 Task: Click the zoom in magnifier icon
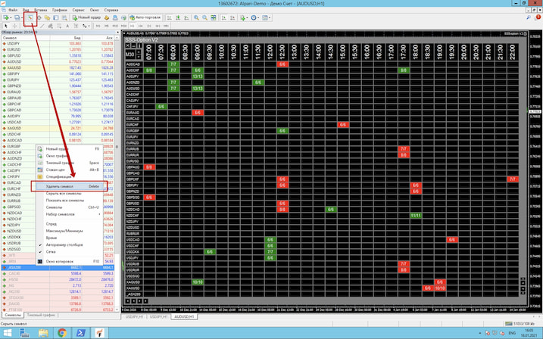(x=196, y=17)
